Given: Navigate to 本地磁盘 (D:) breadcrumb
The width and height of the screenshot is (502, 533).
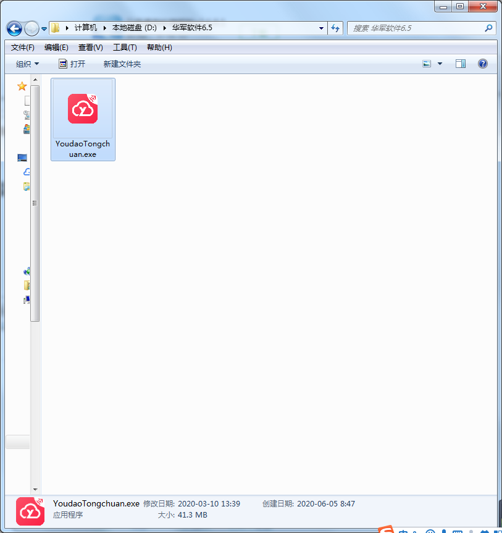Looking at the screenshot, I should [135, 28].
